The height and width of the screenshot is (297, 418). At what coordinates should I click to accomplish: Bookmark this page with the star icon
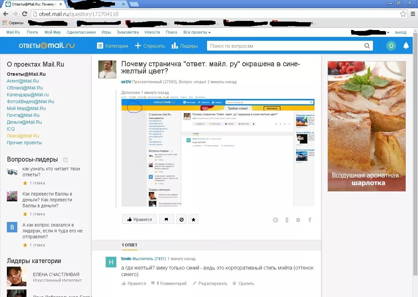(403, 14)
